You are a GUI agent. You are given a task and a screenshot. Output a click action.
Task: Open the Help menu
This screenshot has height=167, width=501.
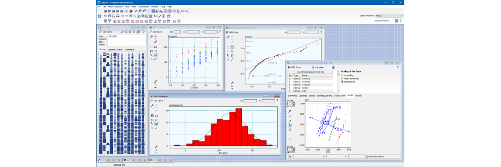169,7
